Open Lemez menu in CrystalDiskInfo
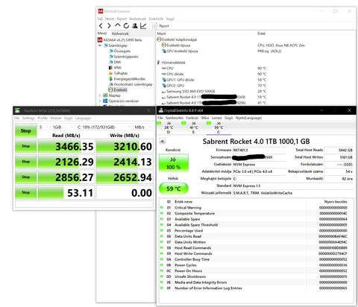 (216, 118)
